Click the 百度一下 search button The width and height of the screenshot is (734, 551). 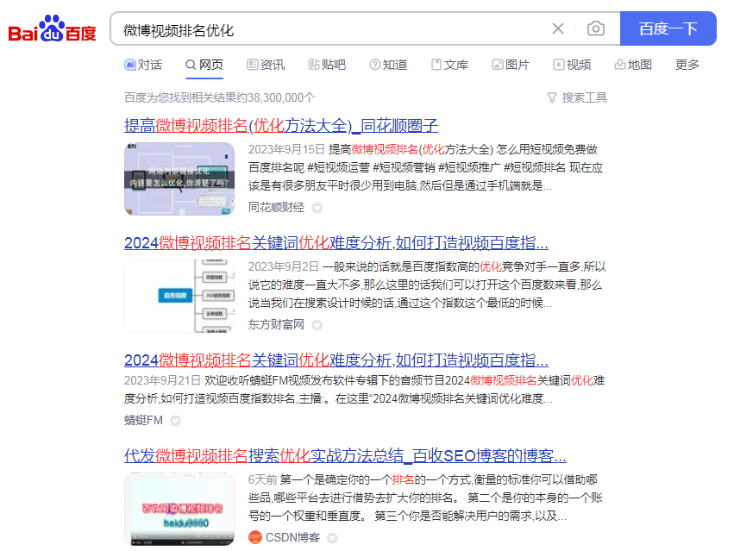tap(668, 28)
